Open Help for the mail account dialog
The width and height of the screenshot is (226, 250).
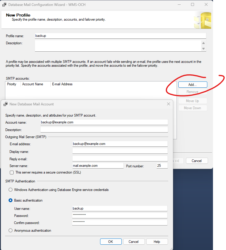(x=157, y=242)
